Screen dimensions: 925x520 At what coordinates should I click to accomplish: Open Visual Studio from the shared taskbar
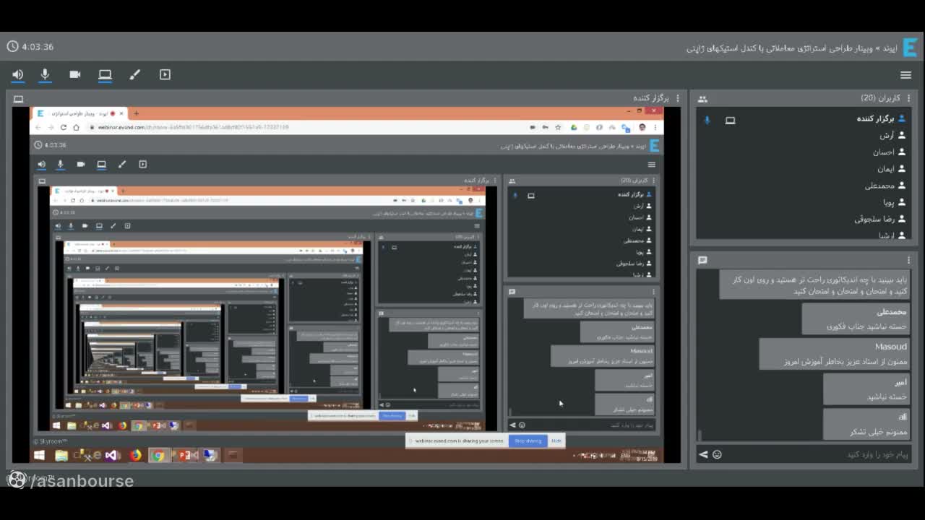tap(111, 455)
